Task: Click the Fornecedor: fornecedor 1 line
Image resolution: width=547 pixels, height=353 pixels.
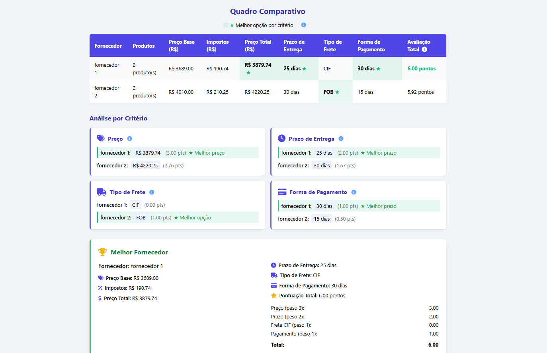Action: [131, 266]
